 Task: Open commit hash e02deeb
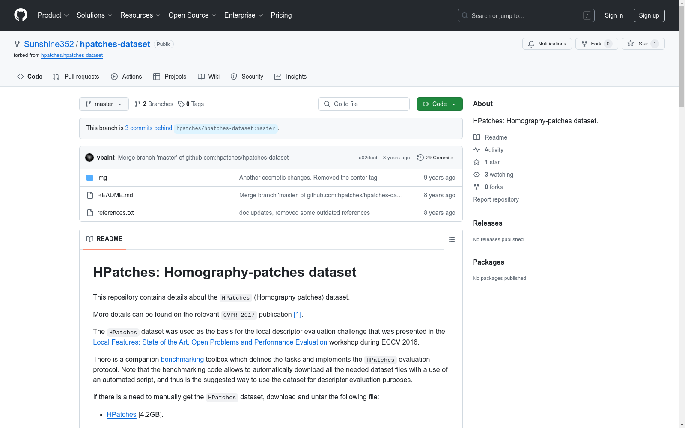pos(369,158)
